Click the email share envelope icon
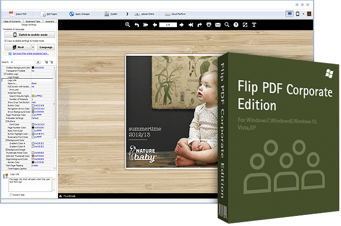 [x=218, y=25]
